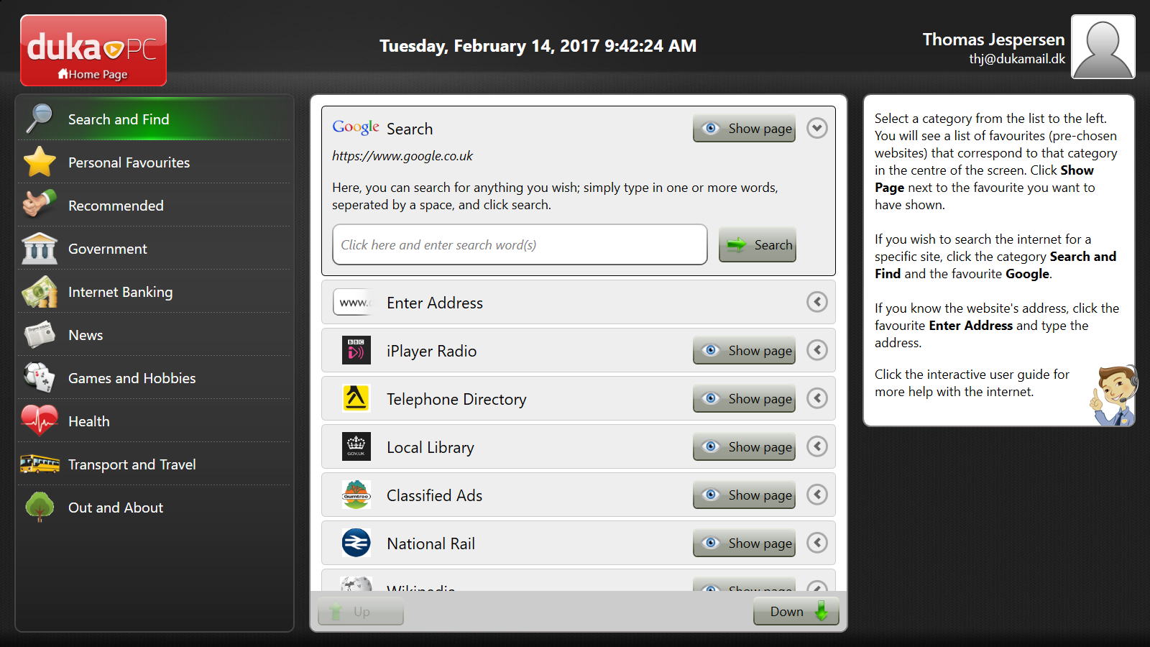Expand the National Rail entry details
The image size is (1150, 647).
(816, 543)
